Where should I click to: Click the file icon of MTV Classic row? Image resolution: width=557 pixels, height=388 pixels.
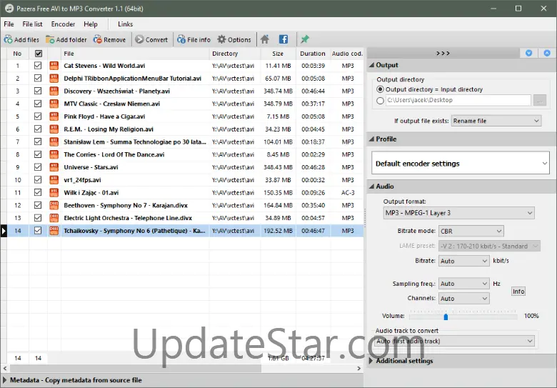[54, 104]
